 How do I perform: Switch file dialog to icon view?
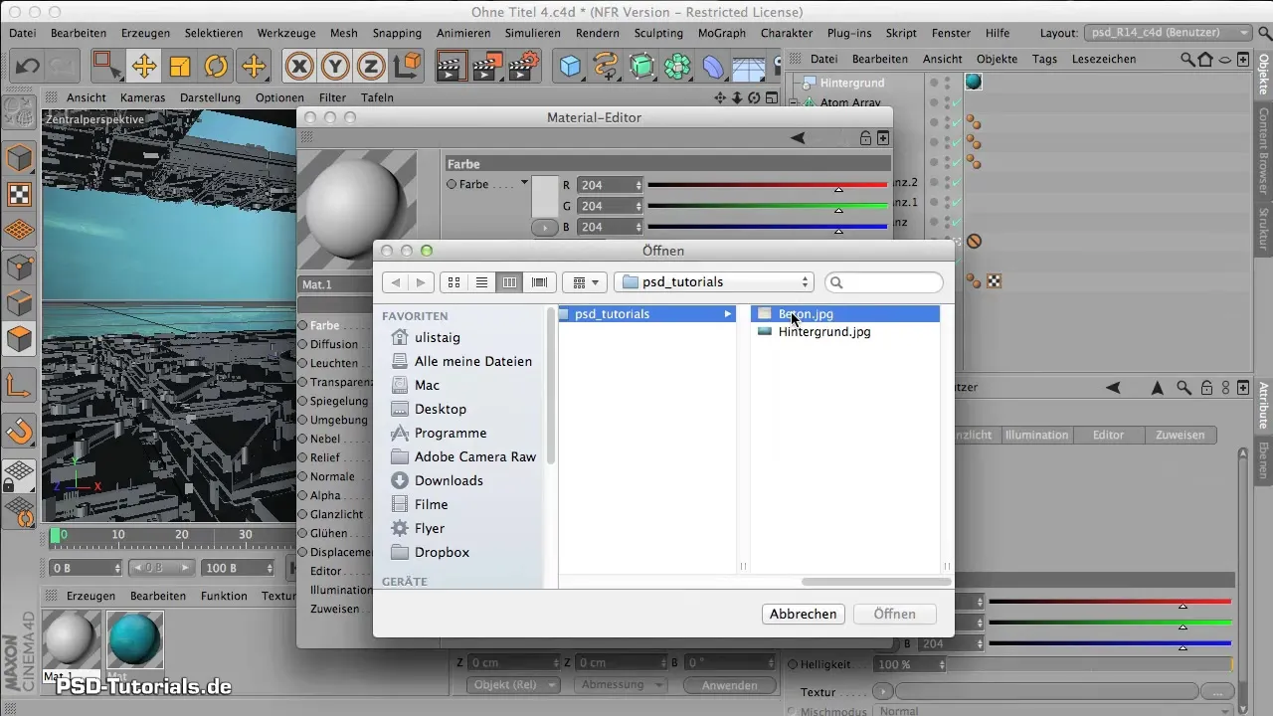coord(454,282)
